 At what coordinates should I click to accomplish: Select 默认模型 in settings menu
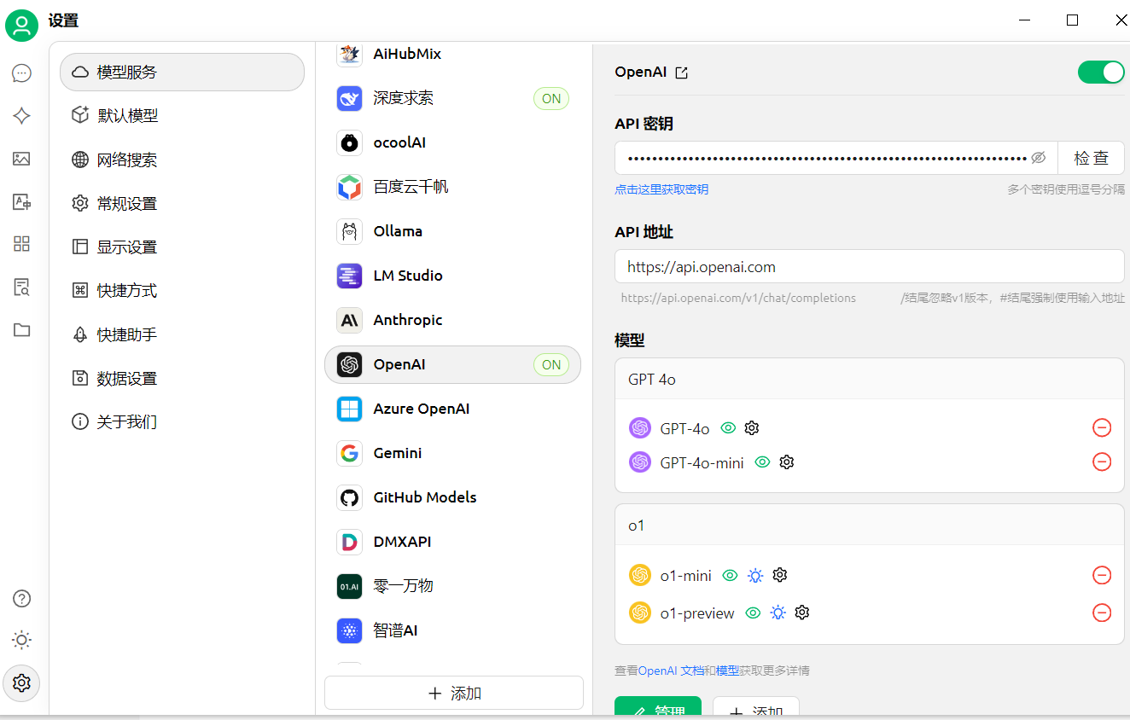[127, 116]
